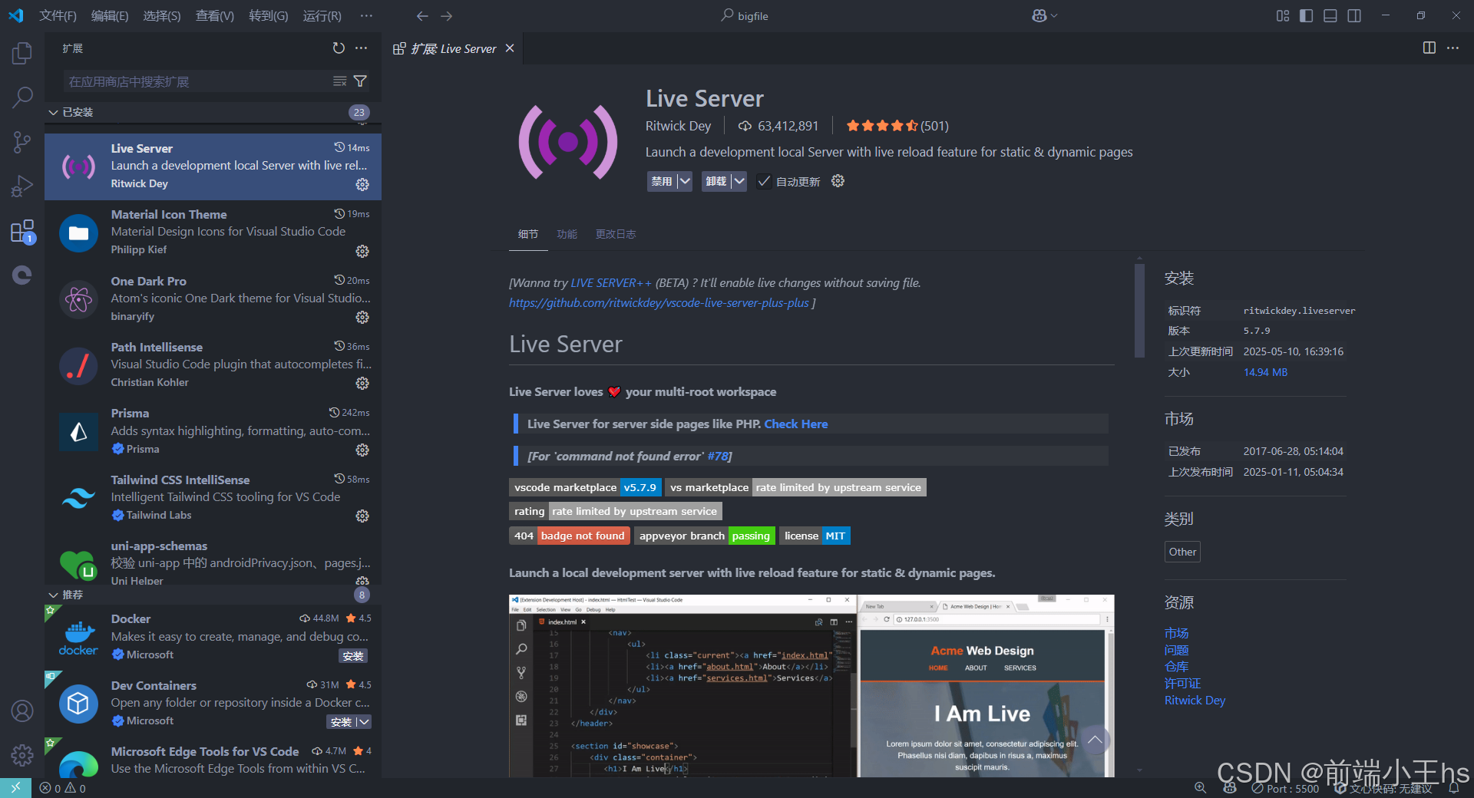Click the bigfile command center search box
This screenshot has width=1474, height=798.
point(744,15)
